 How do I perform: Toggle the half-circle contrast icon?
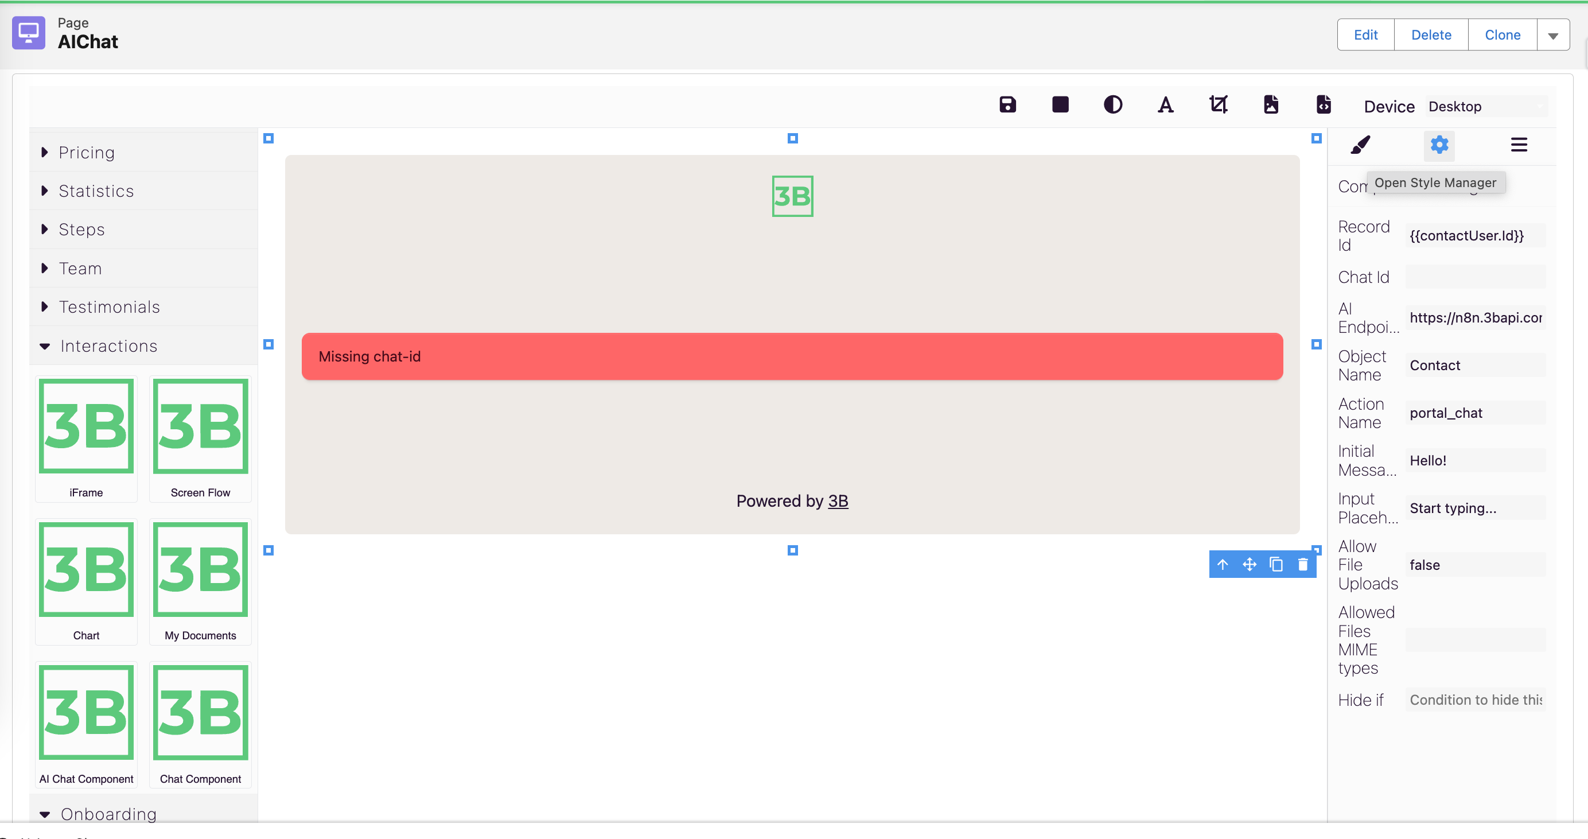pyautogui.click(x=1113, y=105)
